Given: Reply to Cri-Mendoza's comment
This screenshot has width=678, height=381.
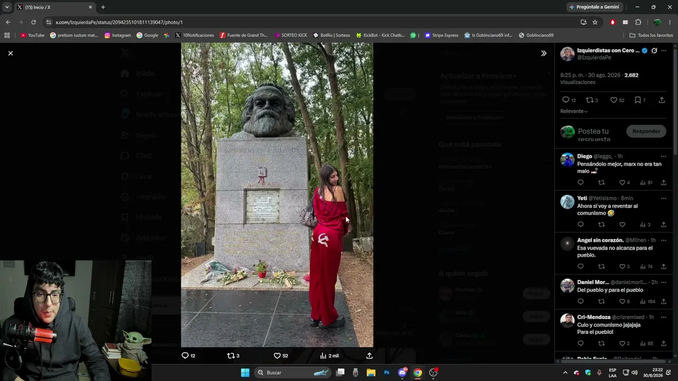Looking at the screenshot, I should [x=581, y=343].
